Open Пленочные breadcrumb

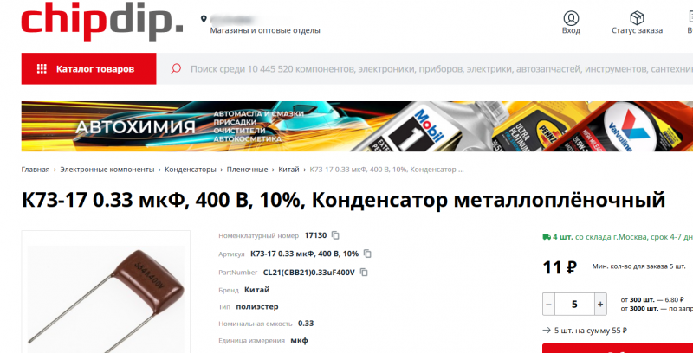coord(247,170)
